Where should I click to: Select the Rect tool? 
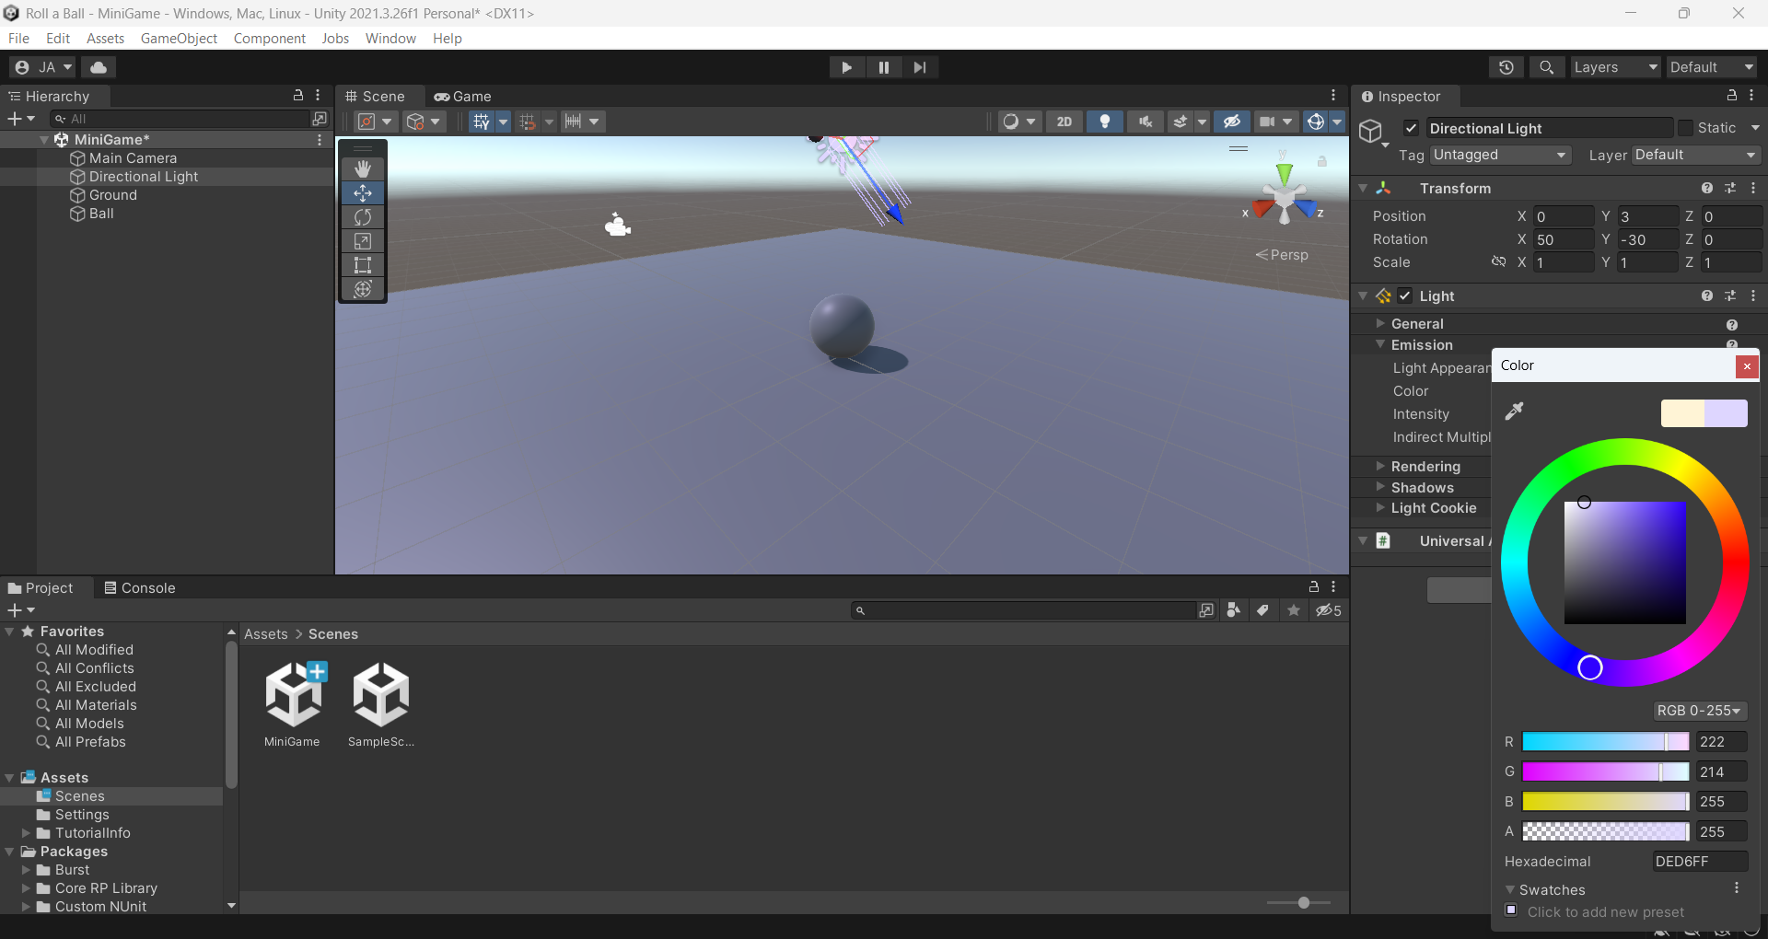[363, 264]
